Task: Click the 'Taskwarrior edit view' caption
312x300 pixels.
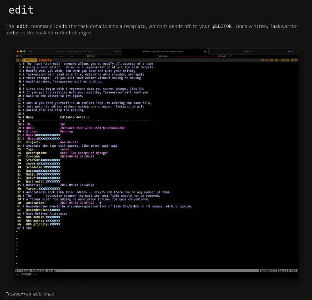Action: point(30,294)
